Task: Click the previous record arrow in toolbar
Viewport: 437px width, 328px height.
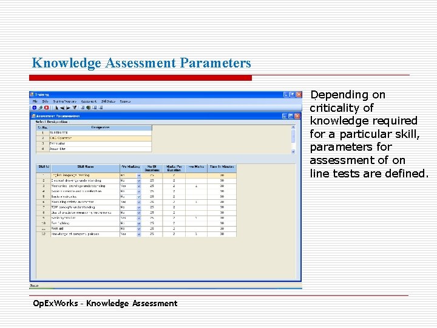Action: (62, 108)
